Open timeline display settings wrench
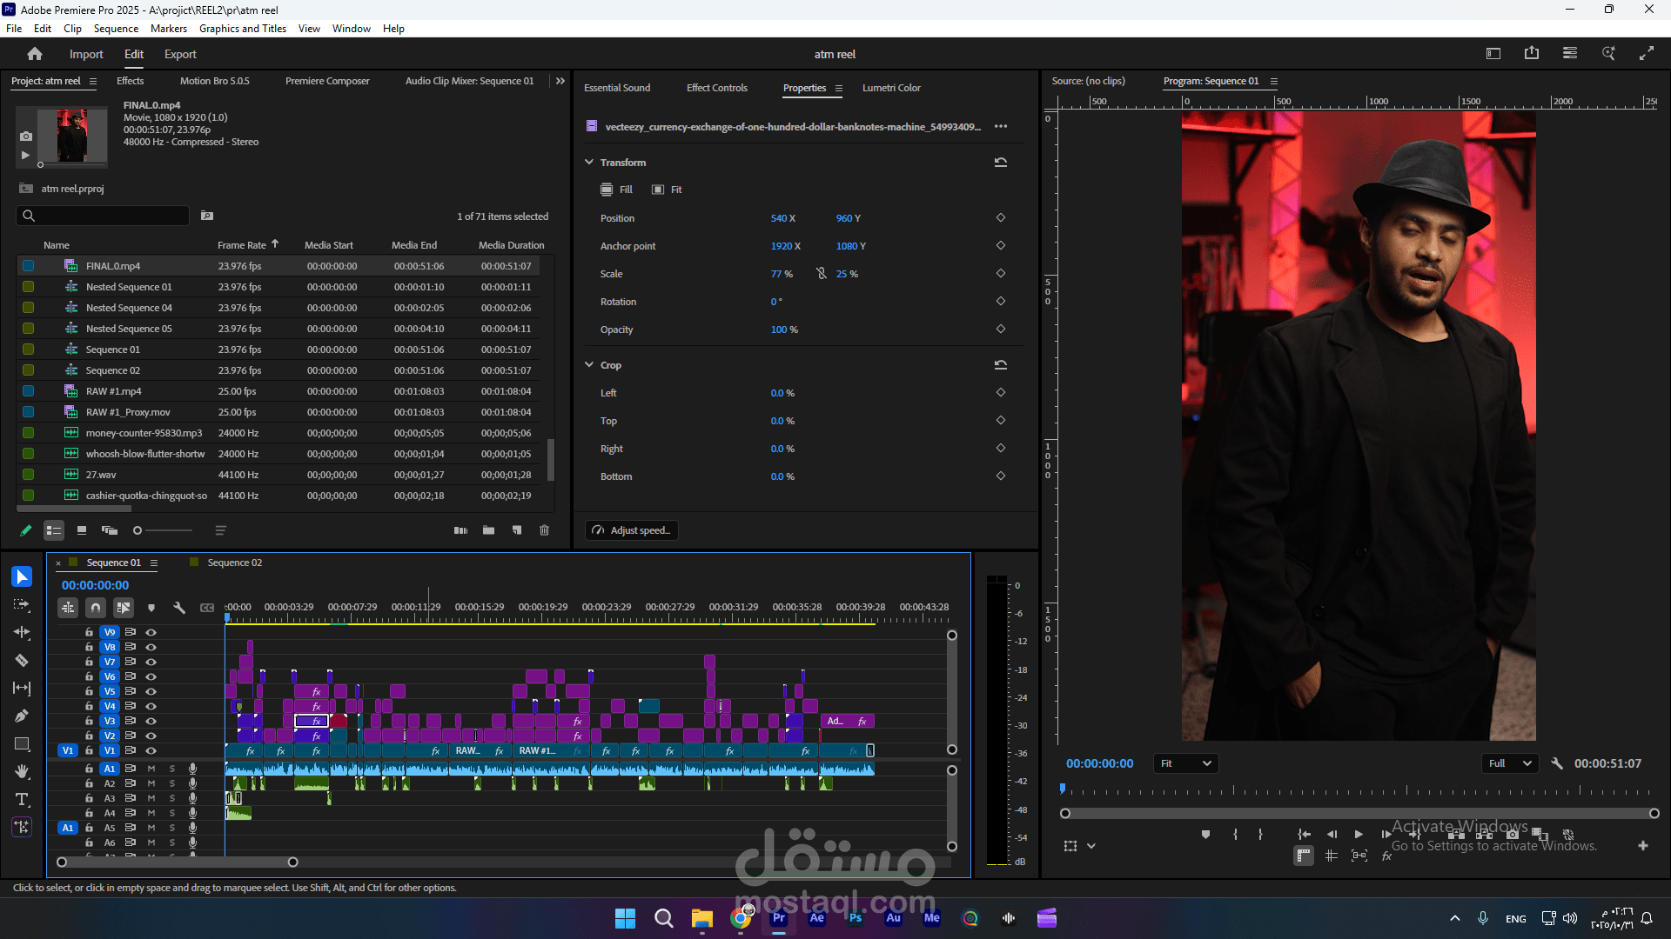This screenshot has width=1671, height=939. tap(179, 609)
